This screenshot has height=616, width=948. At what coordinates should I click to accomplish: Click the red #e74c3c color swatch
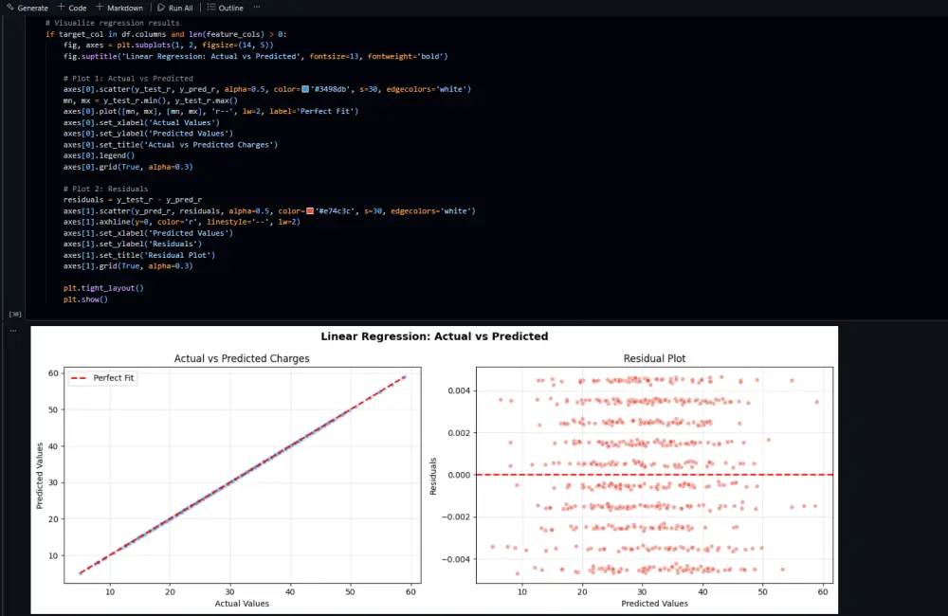[310, 211]
